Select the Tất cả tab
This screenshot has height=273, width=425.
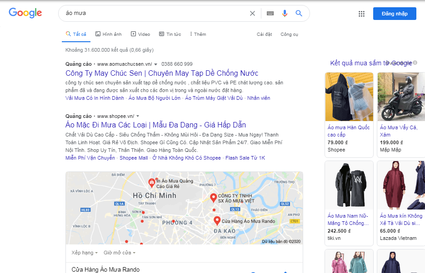pos(76,34)
